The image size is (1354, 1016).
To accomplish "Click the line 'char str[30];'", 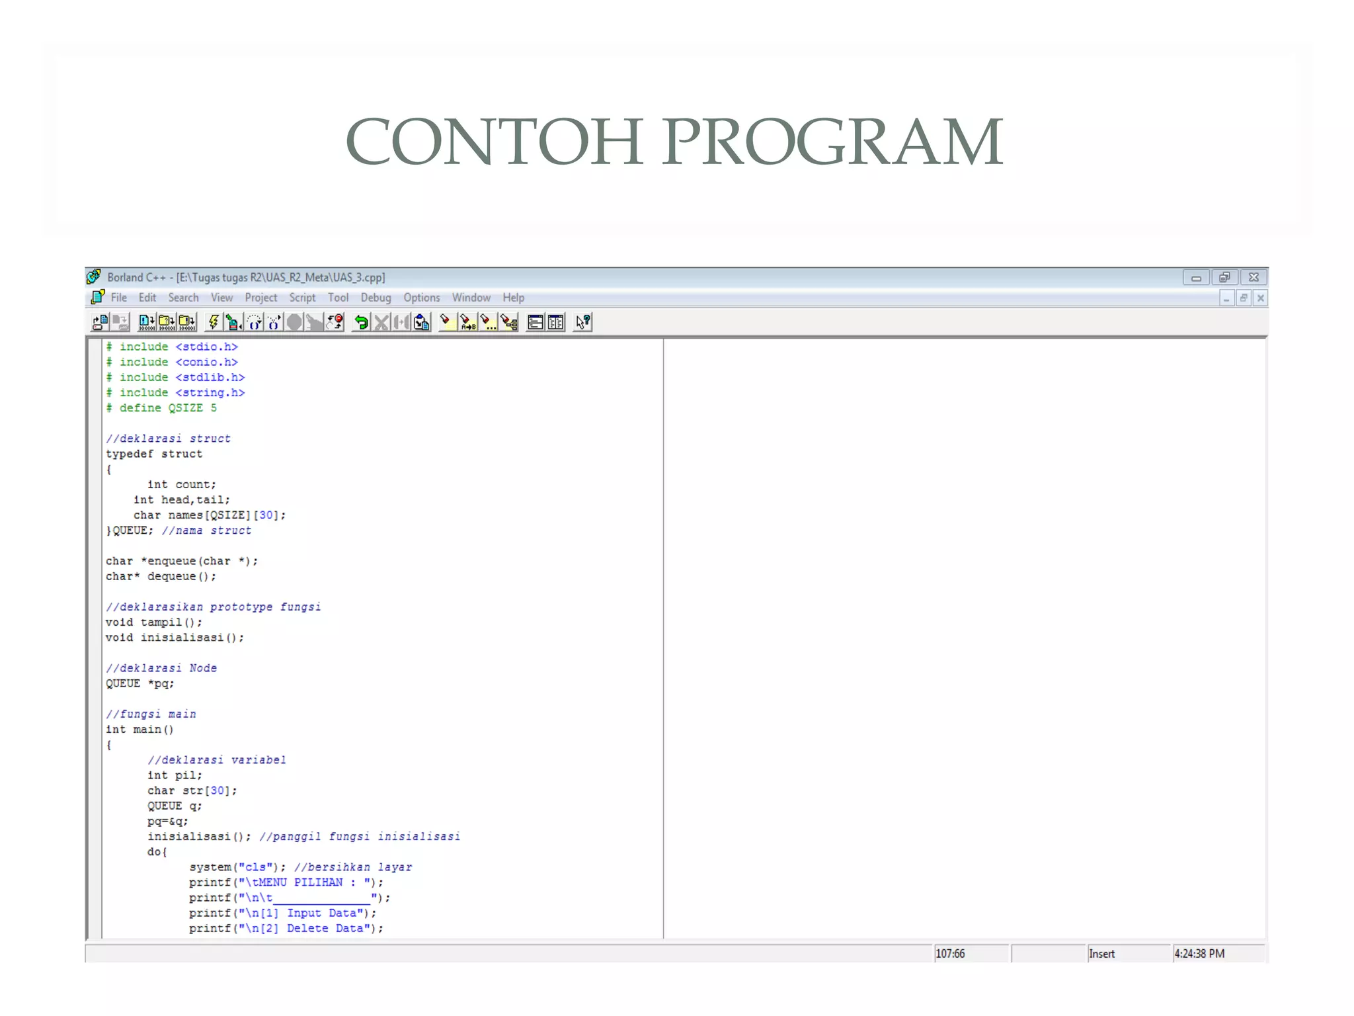I will click(x=192, y=790).
